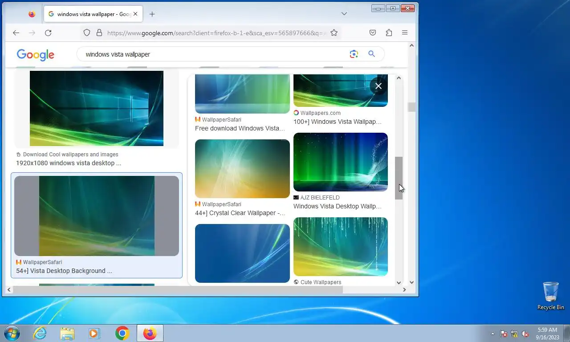Select the 'windows vista wallpaper' tab
This screenshot has width=570, height=342.
tap(93, 14)
